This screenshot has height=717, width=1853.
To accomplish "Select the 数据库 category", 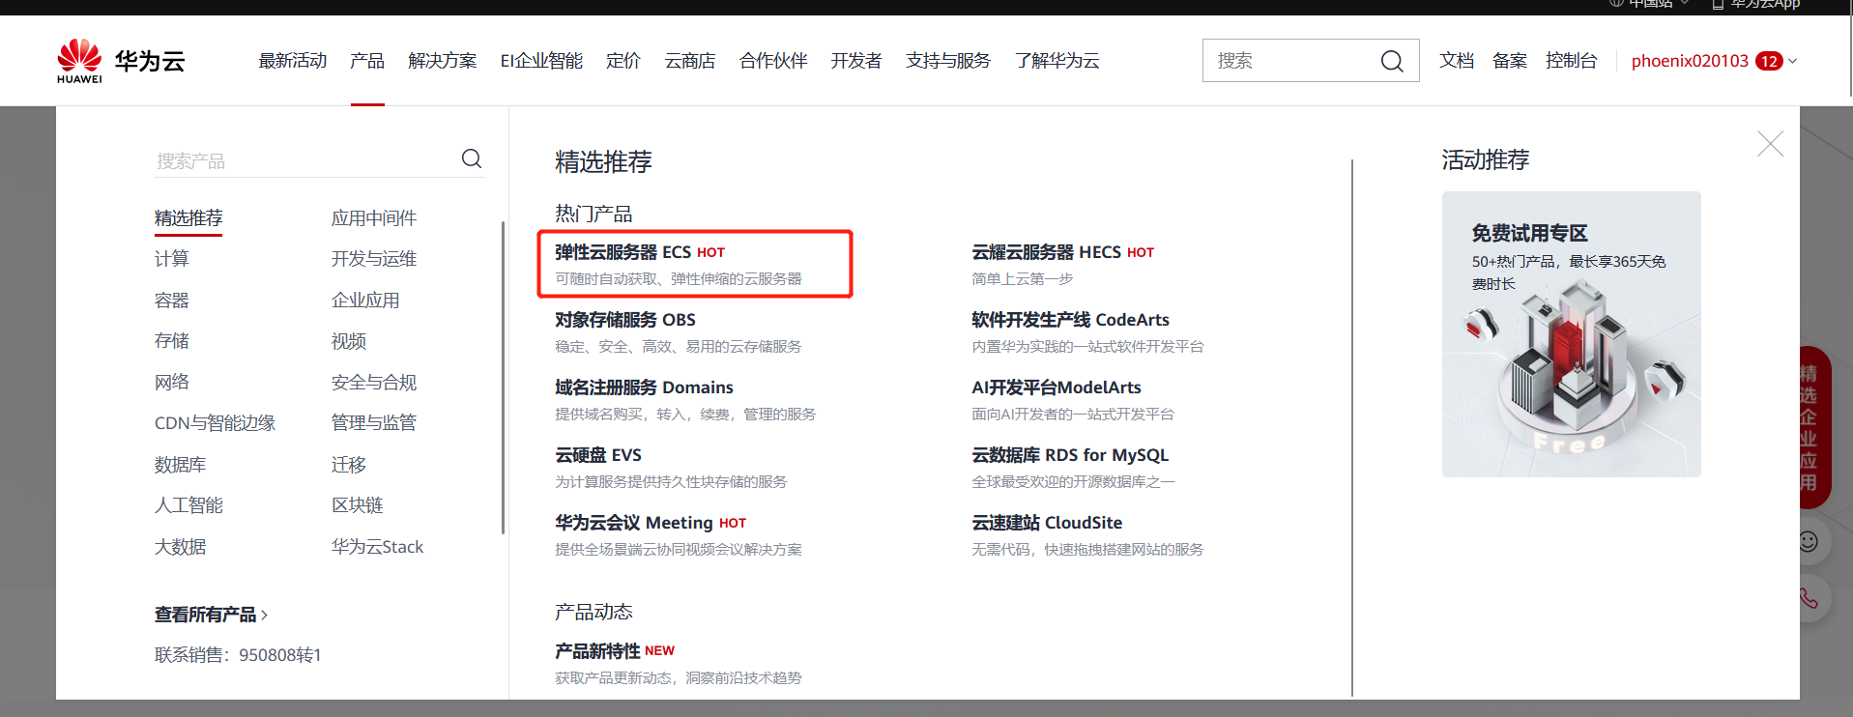I will pyautogui.click(x=181, y=465).
